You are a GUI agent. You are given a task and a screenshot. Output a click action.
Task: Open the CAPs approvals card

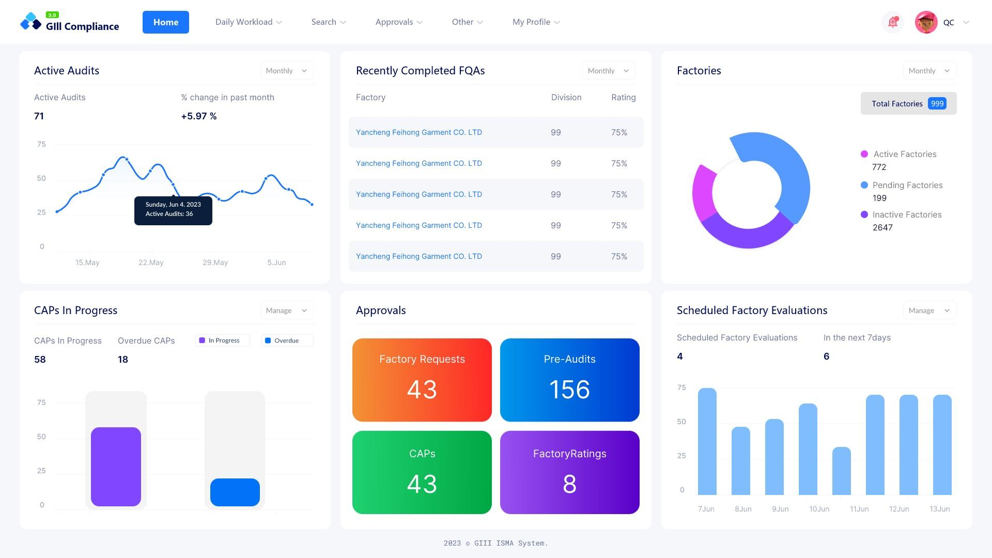(422, 472)
